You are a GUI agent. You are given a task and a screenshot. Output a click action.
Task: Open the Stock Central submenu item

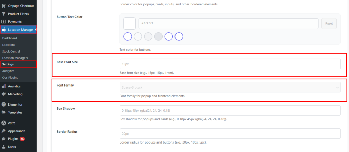(11, 51)
